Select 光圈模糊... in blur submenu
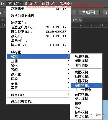Image resolution: width=108 pixels, height=120 pixels. click(x=86, y=61)
